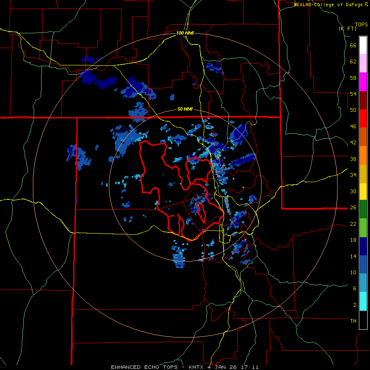Click the legend value 38
Screen dimensions: 370x370
pos(353,159)
